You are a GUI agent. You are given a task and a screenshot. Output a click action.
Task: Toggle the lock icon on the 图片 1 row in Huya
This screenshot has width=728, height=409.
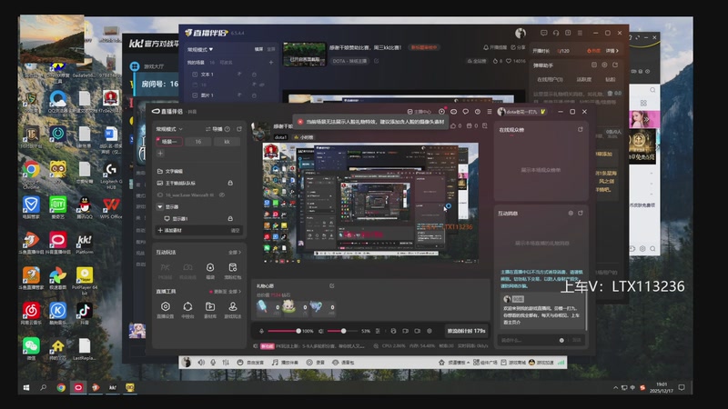254,95
